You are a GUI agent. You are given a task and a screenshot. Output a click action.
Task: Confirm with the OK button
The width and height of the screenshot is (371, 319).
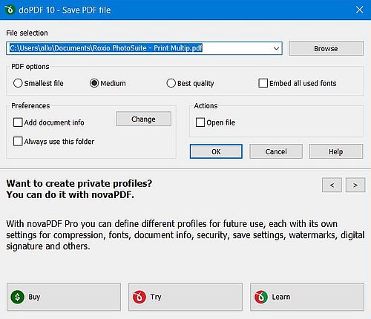[216, 151]
